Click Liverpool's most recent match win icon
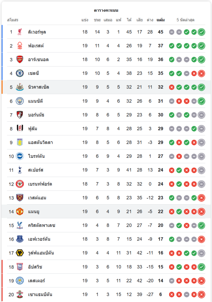 click(201, 32)
